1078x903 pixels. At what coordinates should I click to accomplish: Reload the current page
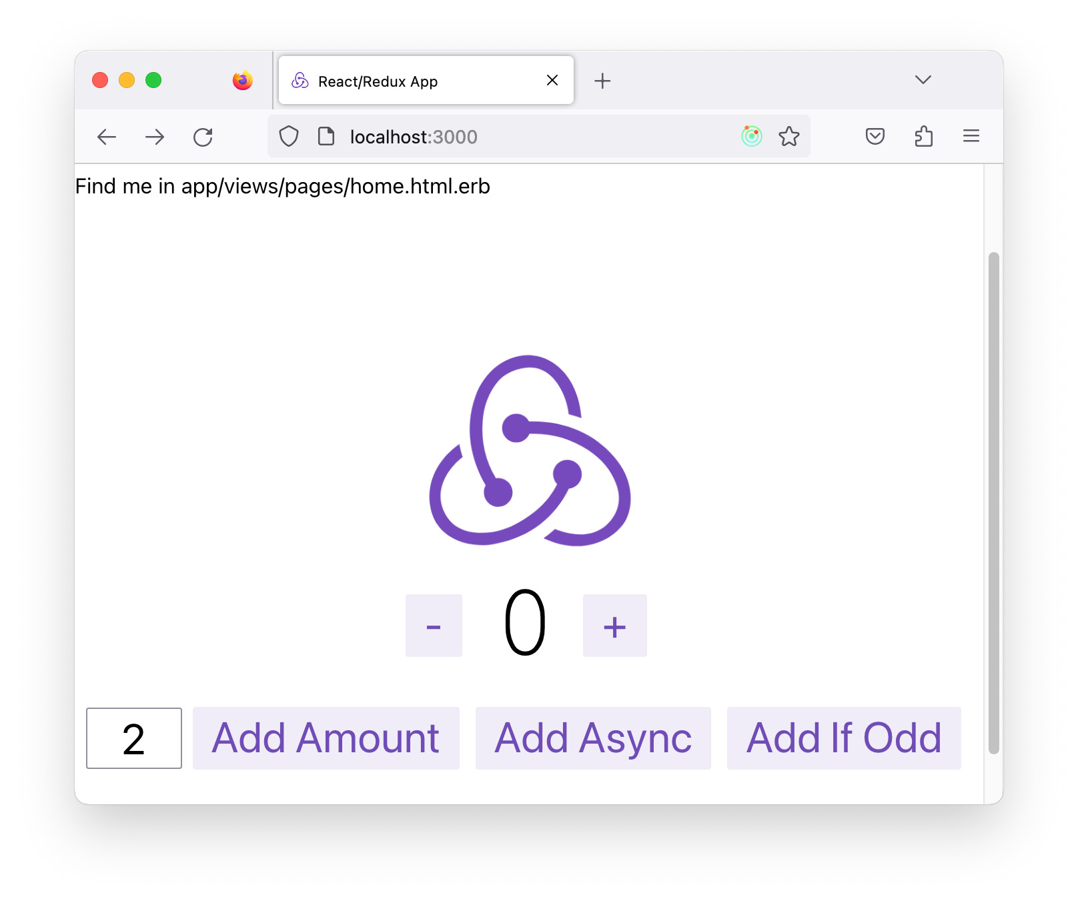pos(203,137)
